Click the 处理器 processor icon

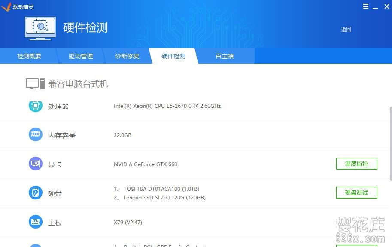pyautogui.click(x=36, y=107)
